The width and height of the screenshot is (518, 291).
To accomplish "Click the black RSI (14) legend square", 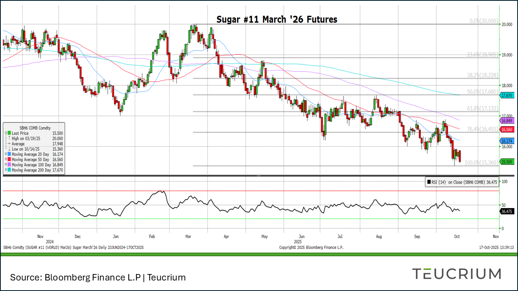I will (429, 183).
